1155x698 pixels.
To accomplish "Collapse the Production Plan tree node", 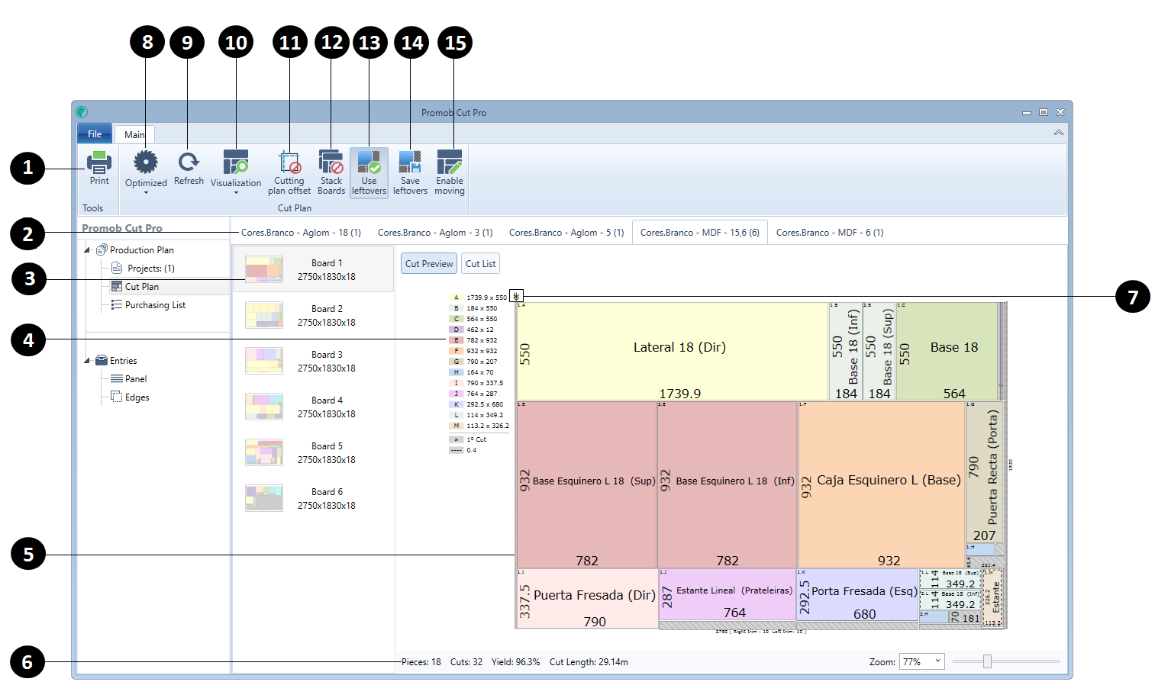I will pos(87,250).
